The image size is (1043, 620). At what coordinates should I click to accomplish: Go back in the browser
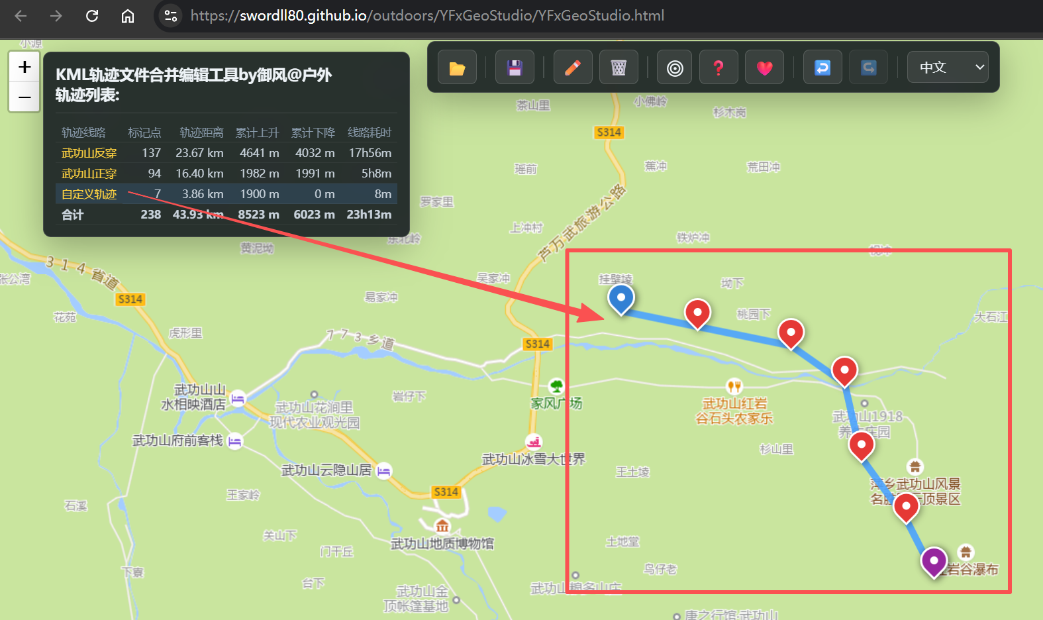tap(21, 16)
